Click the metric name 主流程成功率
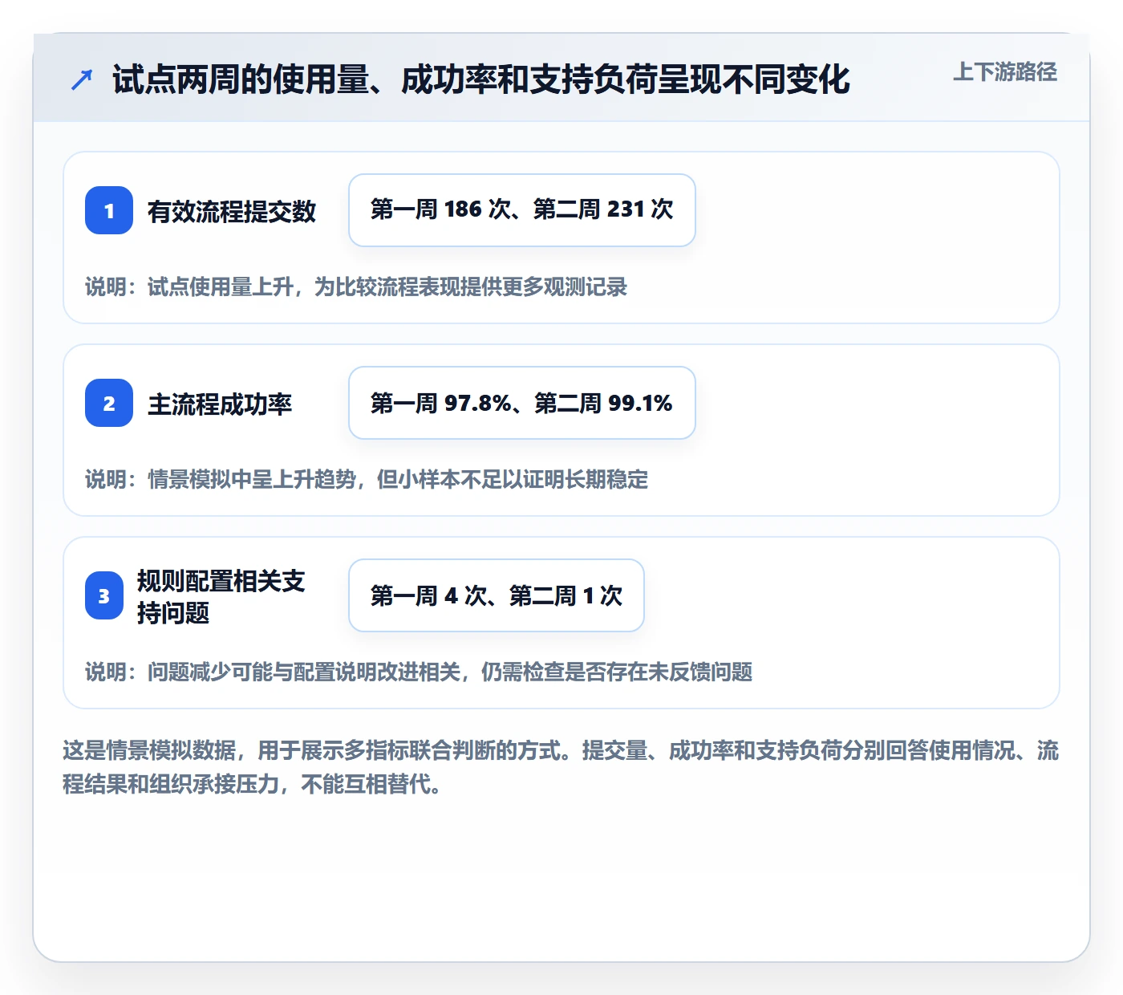This screenshot has height=995, width=1123. (220, 404)
